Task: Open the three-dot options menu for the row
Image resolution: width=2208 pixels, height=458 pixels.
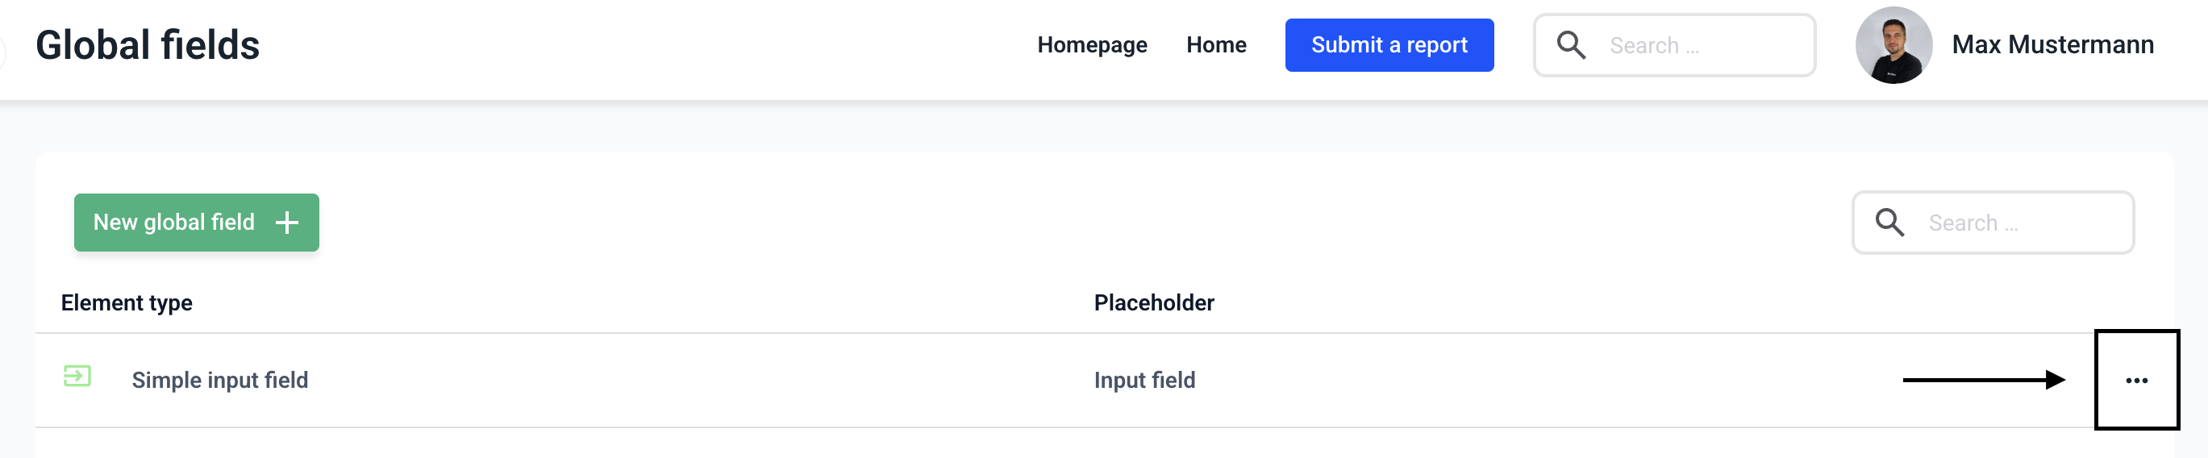Action: tap(2136, 380)
